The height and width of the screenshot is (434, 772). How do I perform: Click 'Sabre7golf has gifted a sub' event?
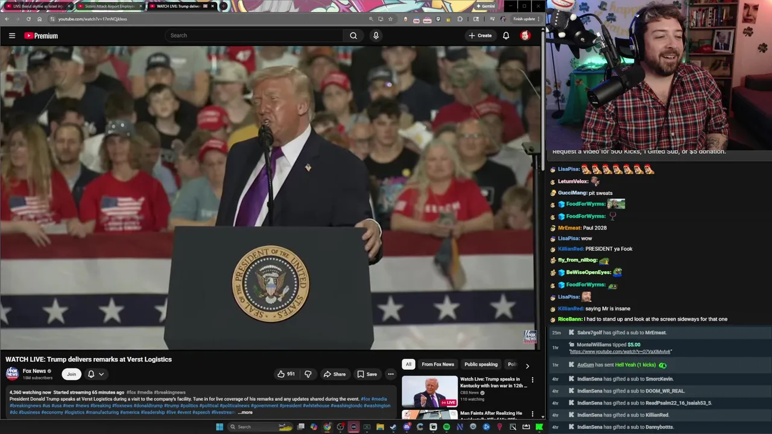click(622, 333)
